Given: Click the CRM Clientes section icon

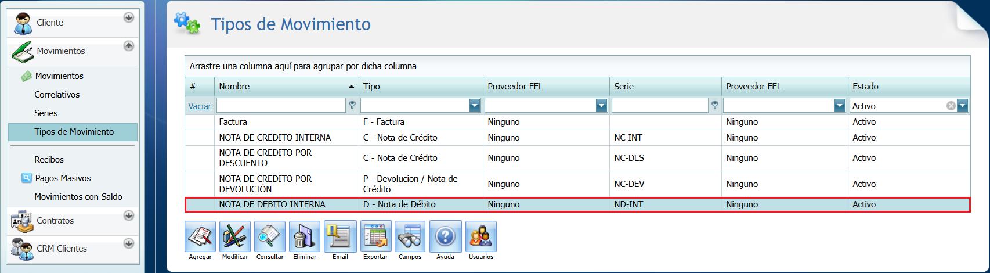Looking at the screenshot, I should coord(23,249).
